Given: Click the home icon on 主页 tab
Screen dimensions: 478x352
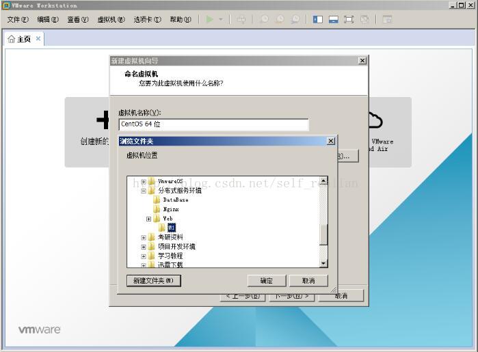Looking at the screenshot, I should click(11, 39).
